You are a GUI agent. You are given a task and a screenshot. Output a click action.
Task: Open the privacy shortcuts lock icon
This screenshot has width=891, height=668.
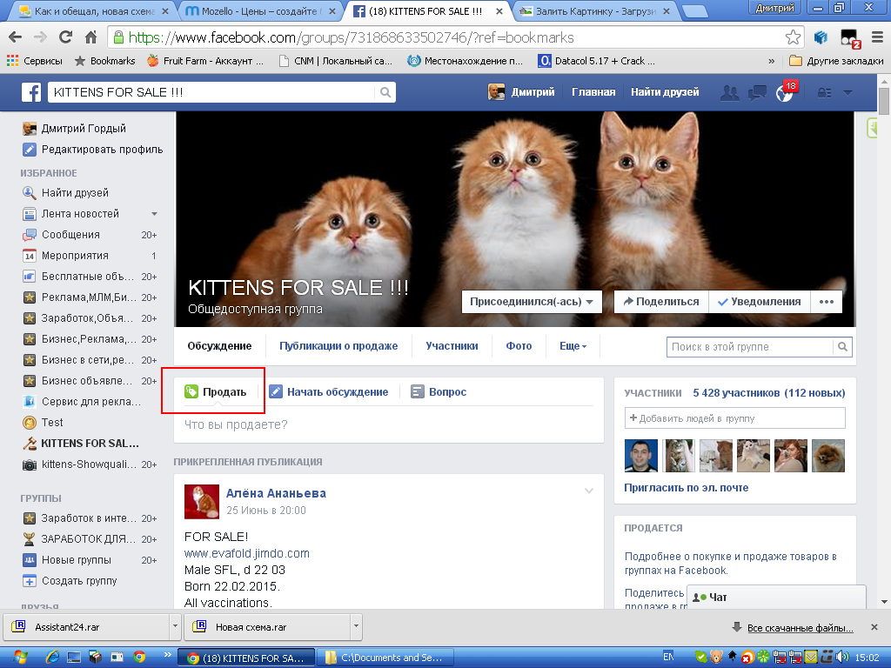[x=823, y=92]
